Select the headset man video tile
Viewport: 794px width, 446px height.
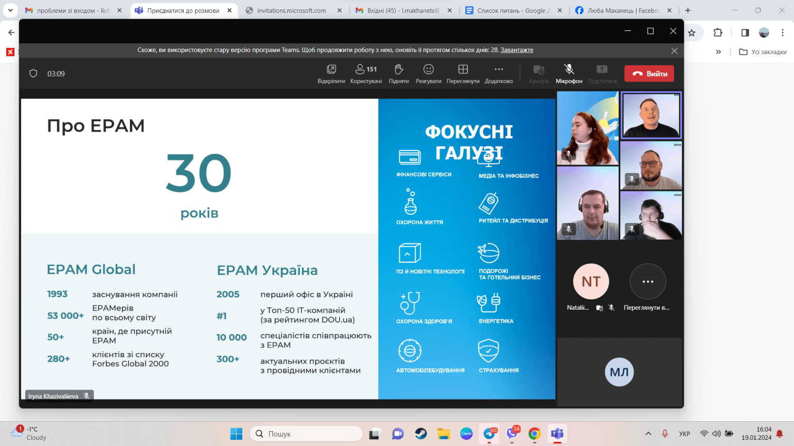(x=588, y=203)
